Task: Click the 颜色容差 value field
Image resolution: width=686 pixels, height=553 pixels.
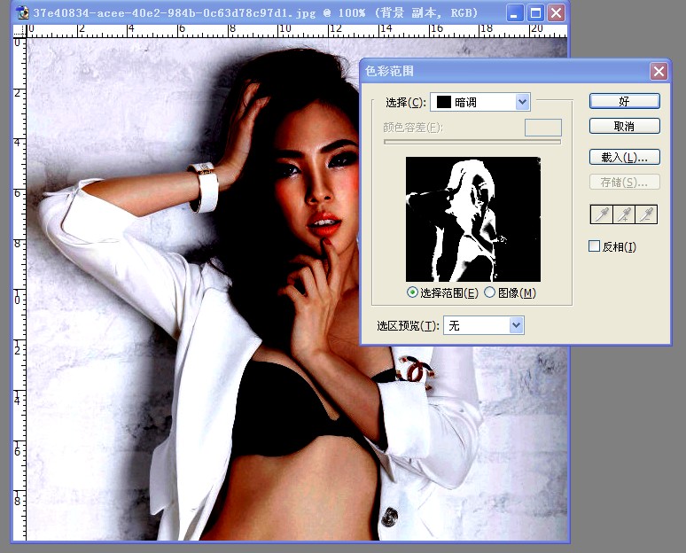Action: point(543,128)
